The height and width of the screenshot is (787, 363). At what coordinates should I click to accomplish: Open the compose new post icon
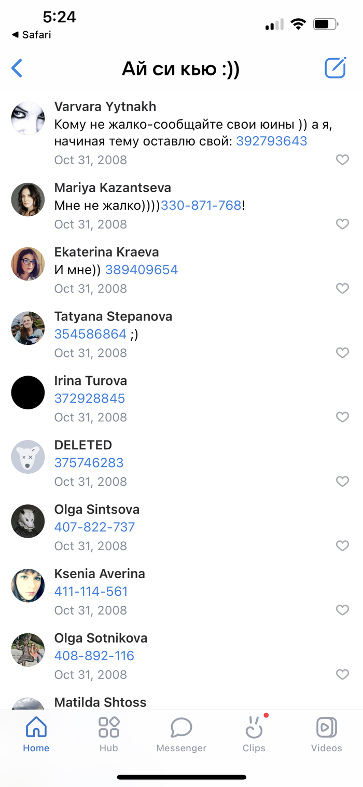point(335,68)
